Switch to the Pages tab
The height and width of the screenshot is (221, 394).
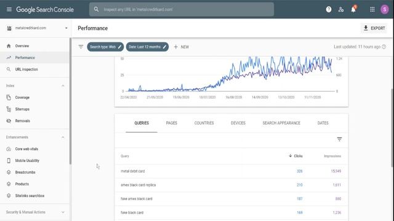(172, 123)
